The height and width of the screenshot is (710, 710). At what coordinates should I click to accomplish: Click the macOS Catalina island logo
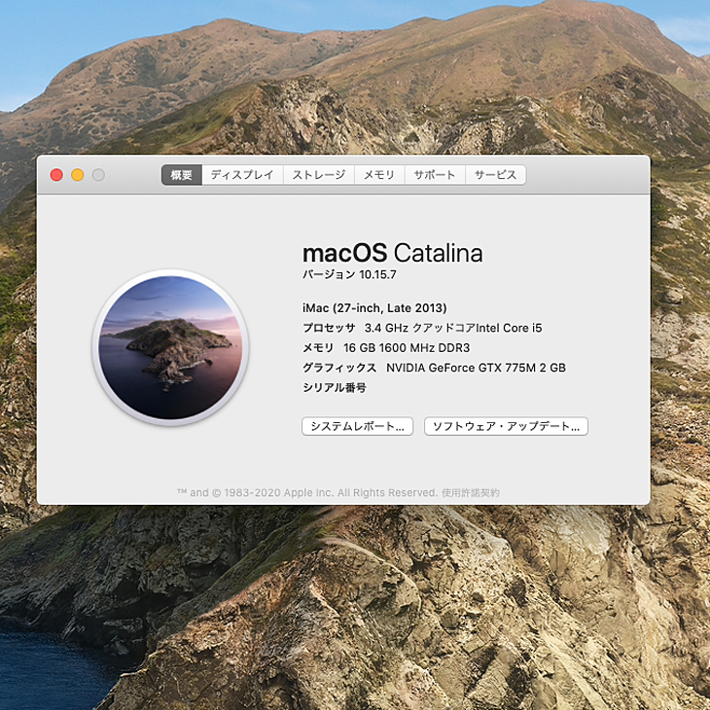pyautogui.click(x=170, y=347)
